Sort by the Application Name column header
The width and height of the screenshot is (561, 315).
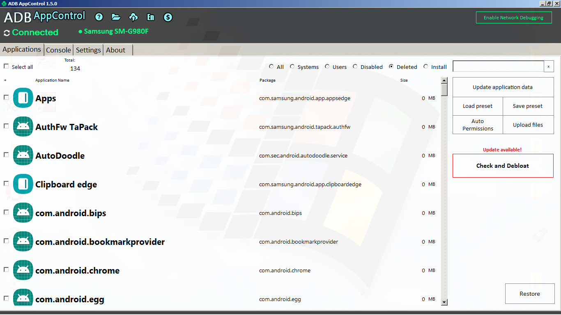[52, 80]
